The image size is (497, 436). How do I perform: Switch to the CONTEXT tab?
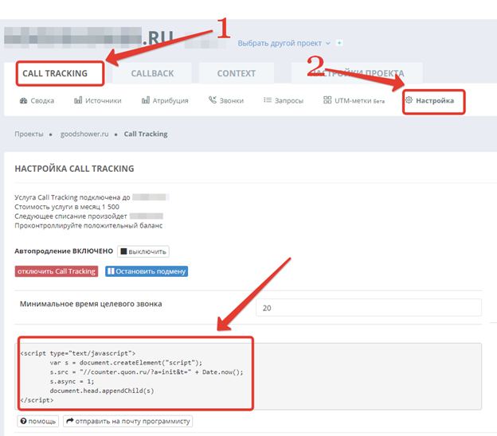[236, 73]
